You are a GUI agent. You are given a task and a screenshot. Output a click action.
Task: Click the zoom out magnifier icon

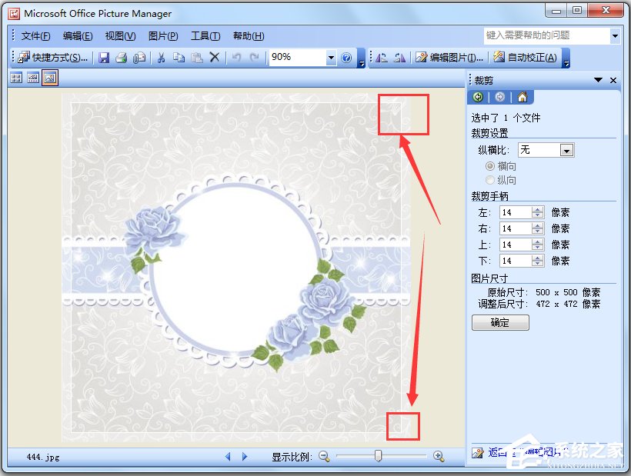[x=324, y=456]
